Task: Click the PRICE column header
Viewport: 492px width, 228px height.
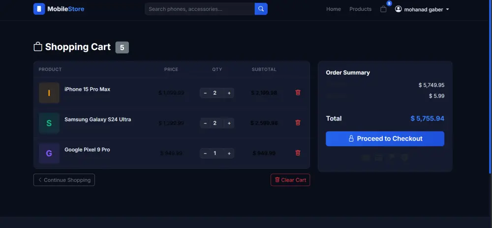Action: (x=171, y=70)
